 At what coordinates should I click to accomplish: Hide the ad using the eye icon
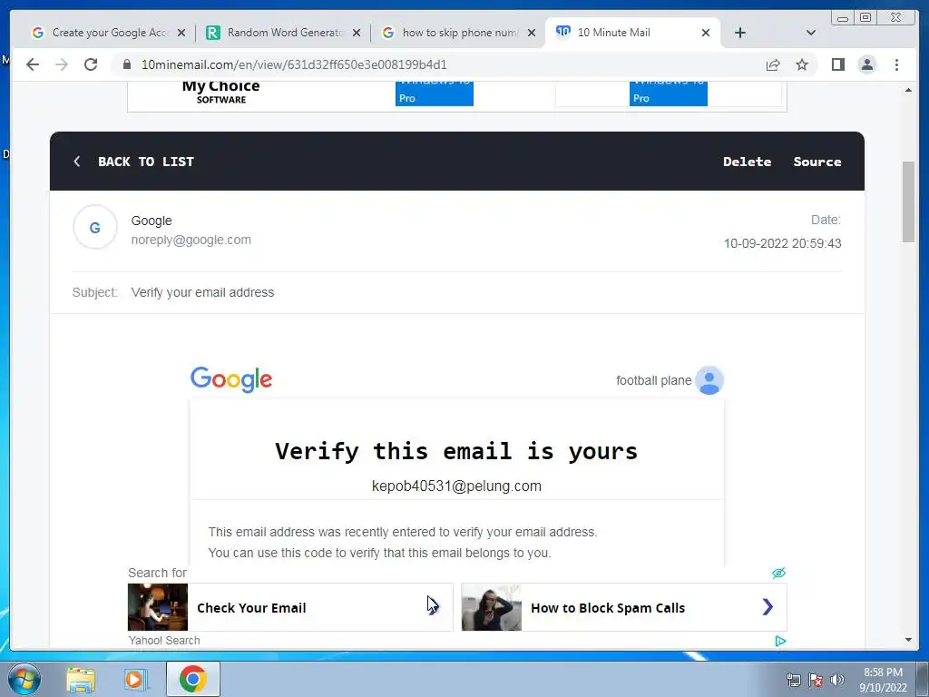pyautogui.click(x=778, y=573)
